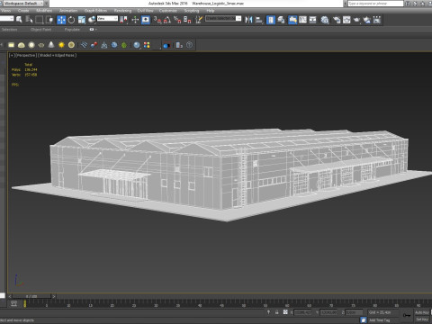
Task: Click the four colored squares icon
Action: [x=147, y=45]
